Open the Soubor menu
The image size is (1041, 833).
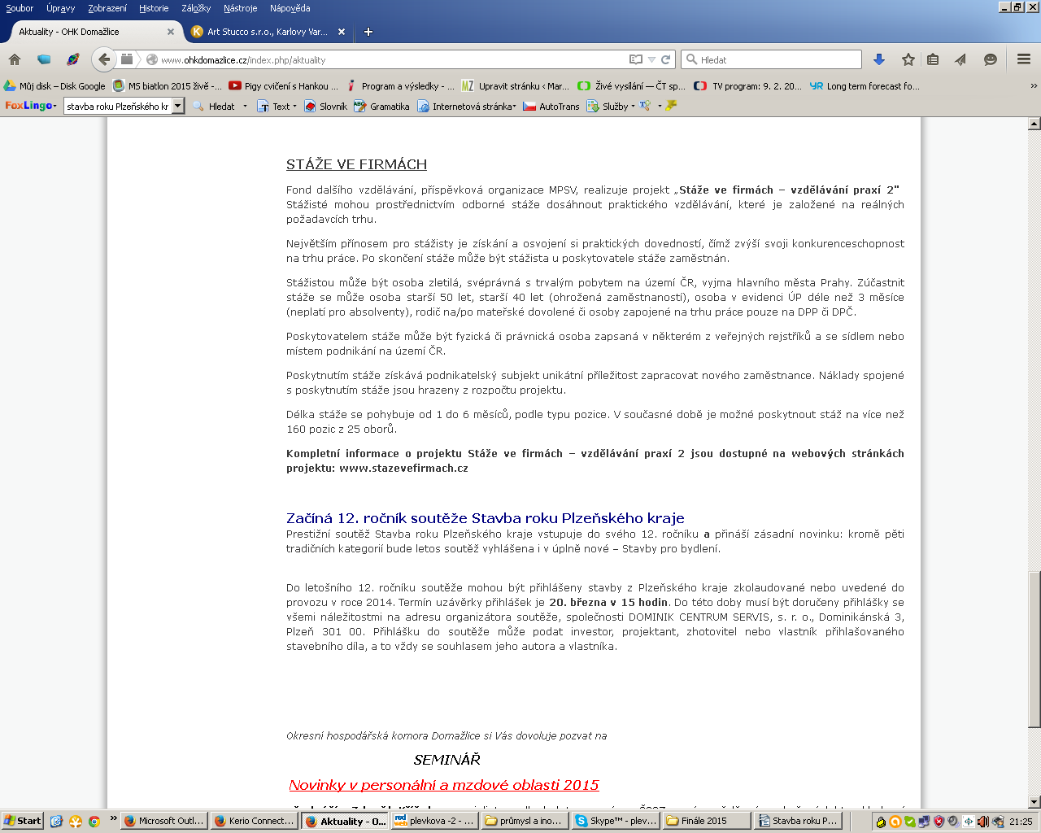pyautogui.click(x=20, y=8)
